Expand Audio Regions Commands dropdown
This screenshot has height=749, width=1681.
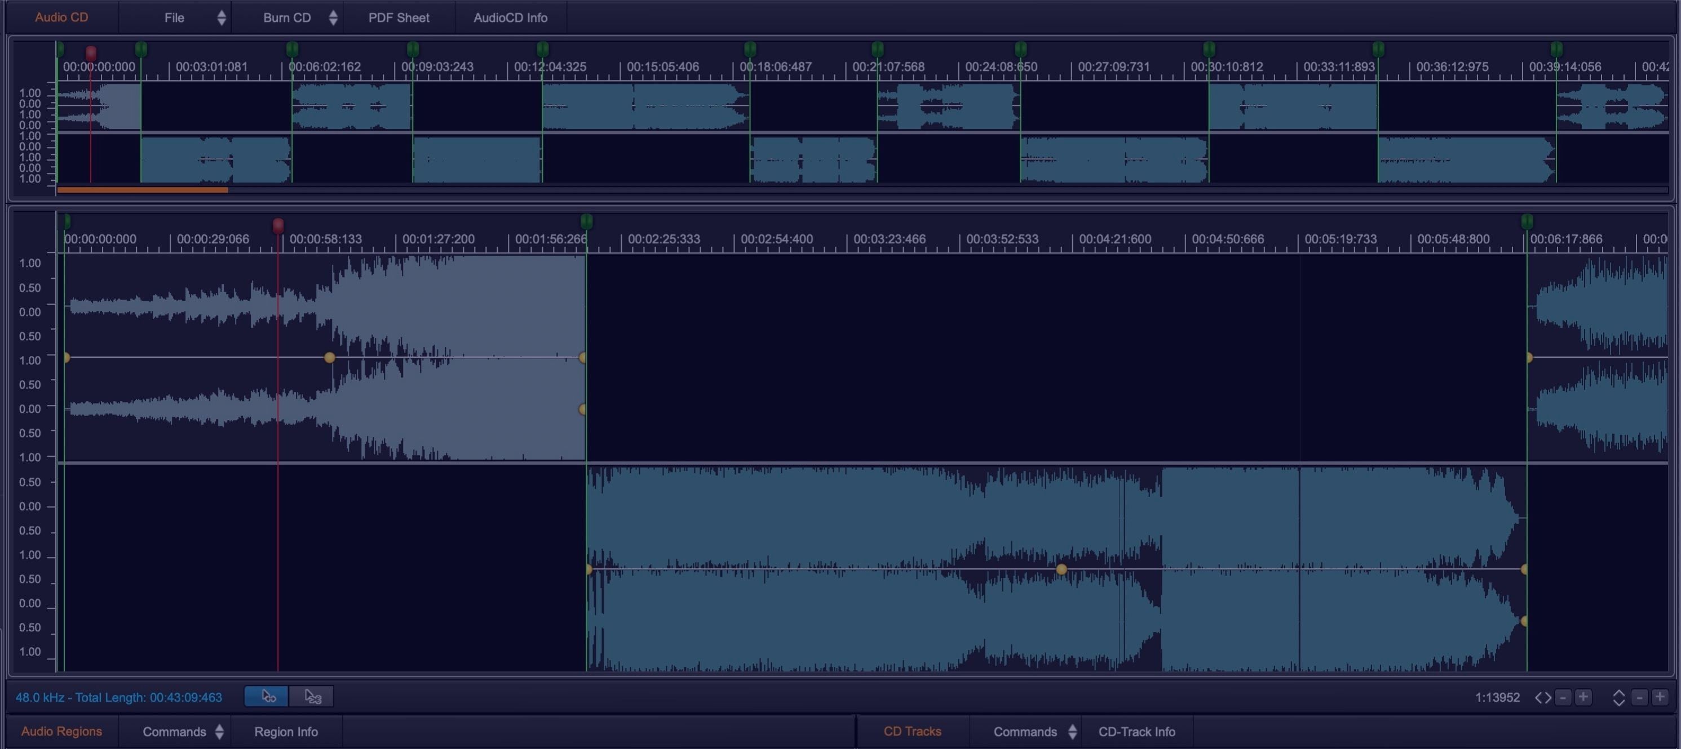tap(175, 732)
